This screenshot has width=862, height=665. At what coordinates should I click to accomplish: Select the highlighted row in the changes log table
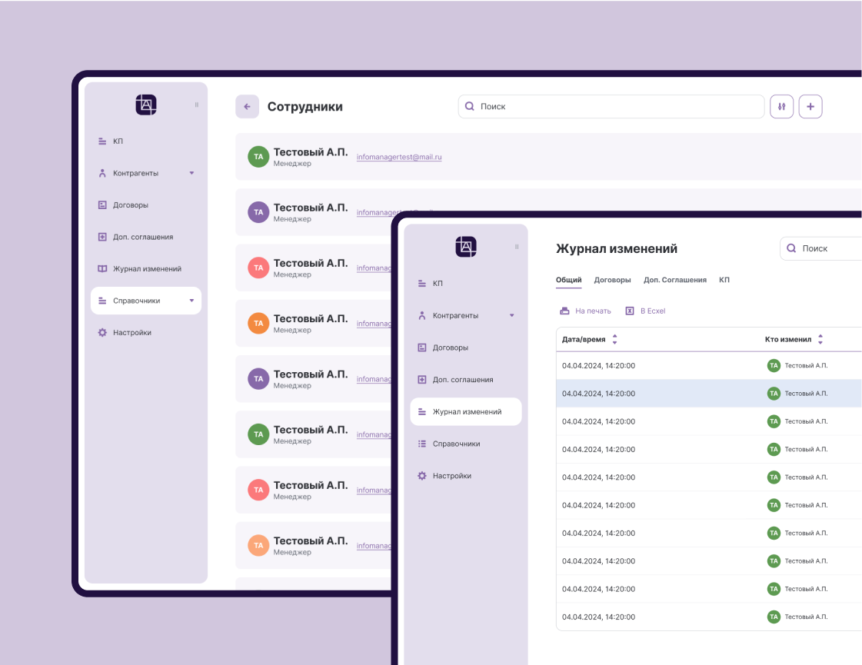tap(709, 394)
